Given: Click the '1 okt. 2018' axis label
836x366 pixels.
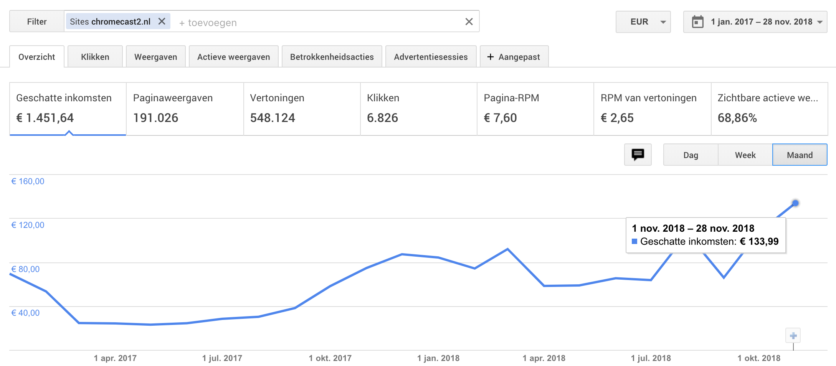Looking at the screenshot, I should point(759,358).
